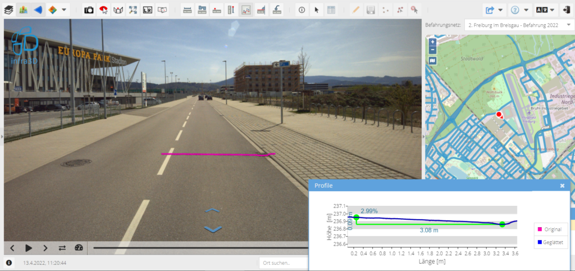Select the distance measurement ruler tool
This screenshot has height=271, width=575.
(x=188, y=10)
